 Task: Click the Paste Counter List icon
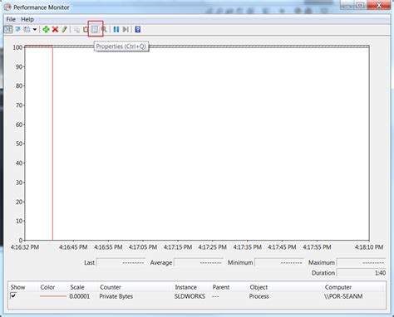click(86, 29)
